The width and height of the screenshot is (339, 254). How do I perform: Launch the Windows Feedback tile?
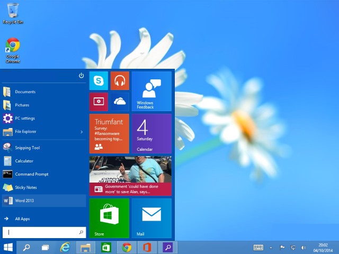pos(151,91)
